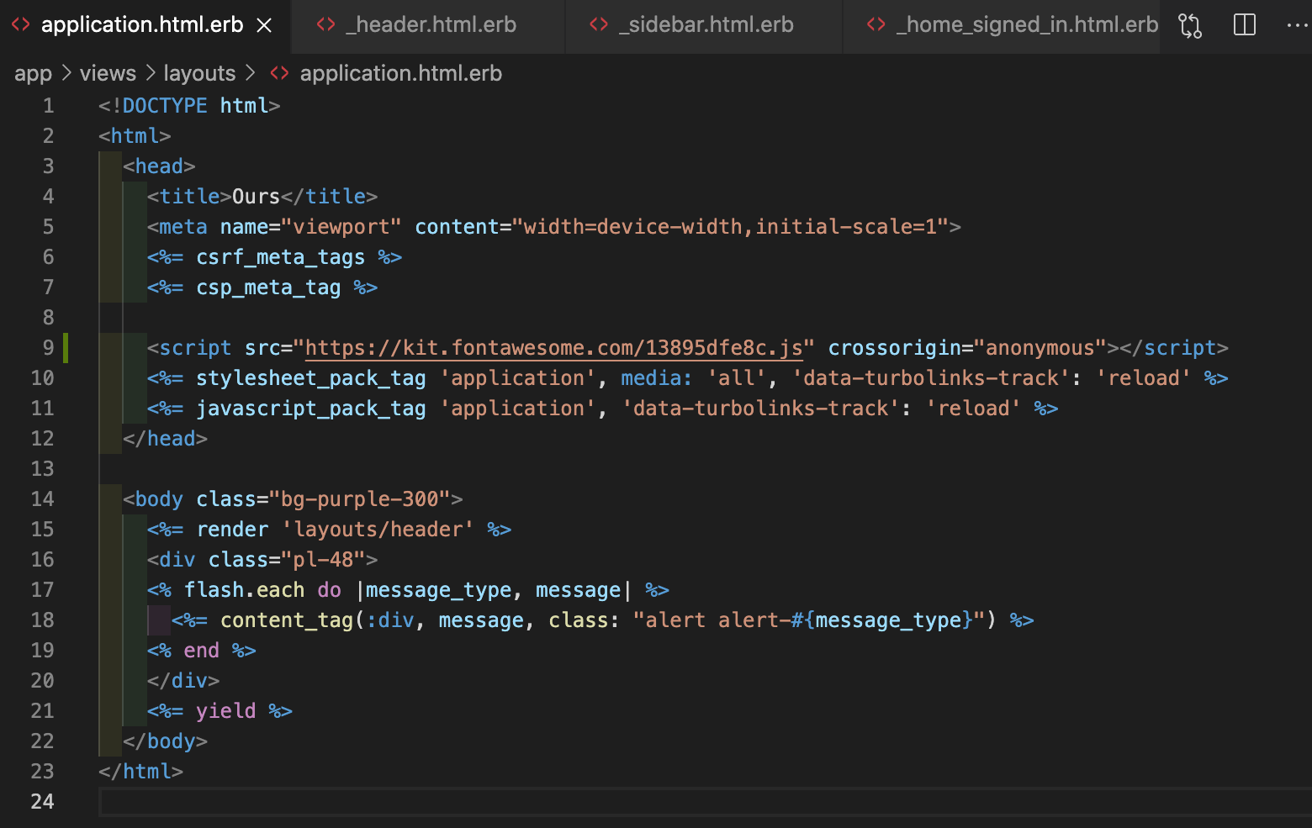The width and height of the screenshot is (1312, 828).
Task: Click the DOCTYPE declaration on line 1
Action: coord(189,106)
